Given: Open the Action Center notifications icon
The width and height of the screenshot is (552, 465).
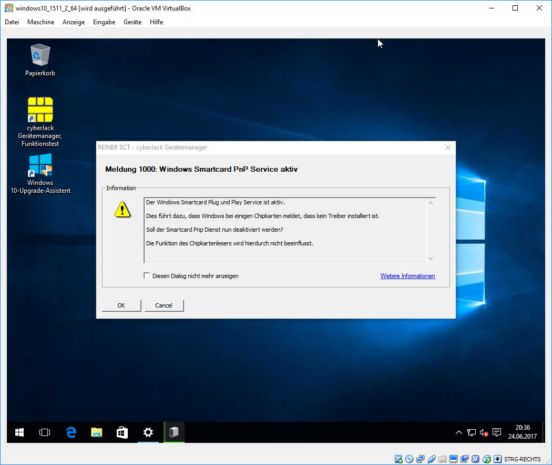Looking at the screenshot, I should 497,432.
